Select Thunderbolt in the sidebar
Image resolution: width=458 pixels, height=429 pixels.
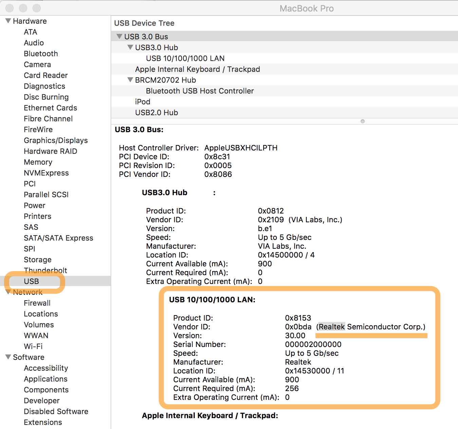tap(45, 270)
